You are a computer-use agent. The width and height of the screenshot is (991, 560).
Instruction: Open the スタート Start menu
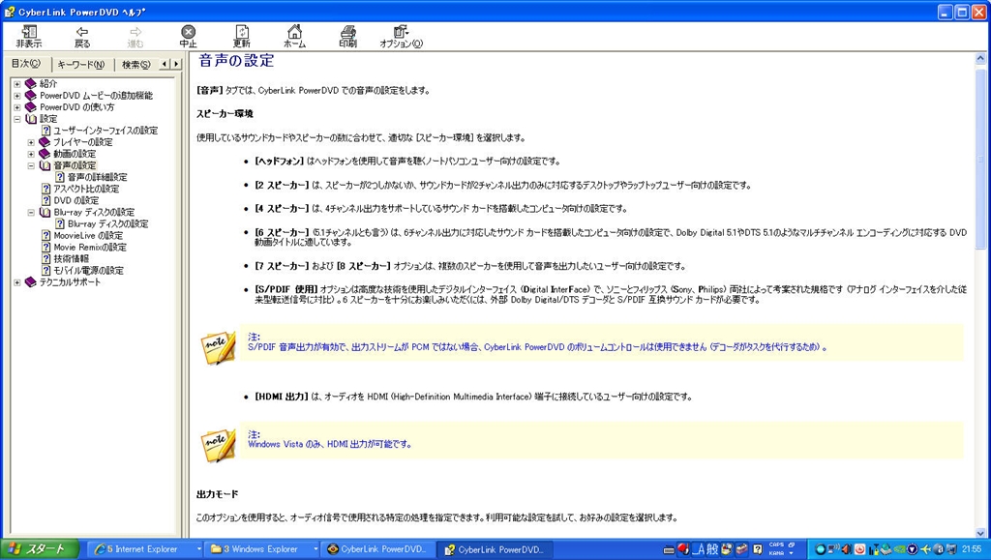click(x=39, y=549)
